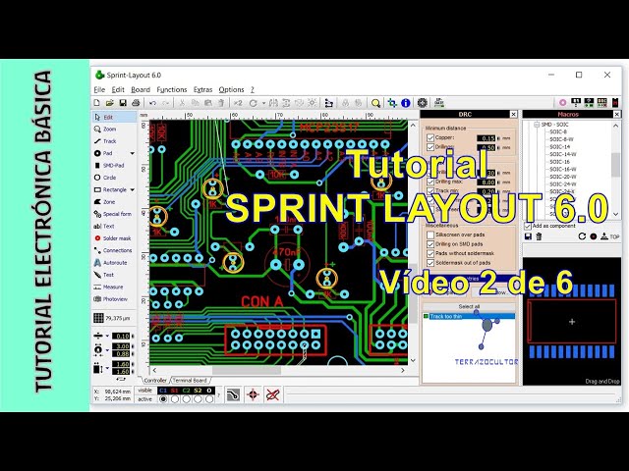Viewport: 629px width, 471px height.
Task: Click the gear Properties toolbar icon
Action: click(422, 103)
